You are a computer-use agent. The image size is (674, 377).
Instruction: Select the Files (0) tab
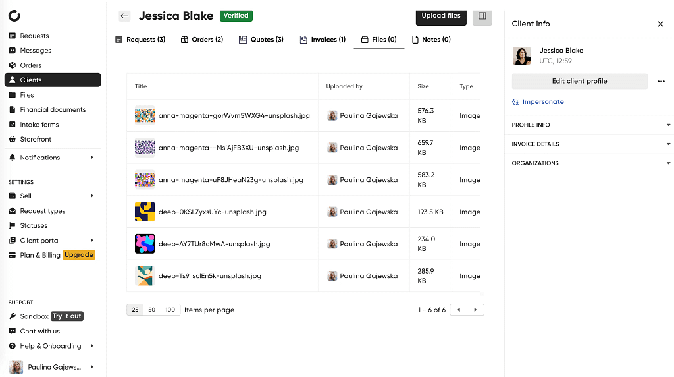pos(378,40)
